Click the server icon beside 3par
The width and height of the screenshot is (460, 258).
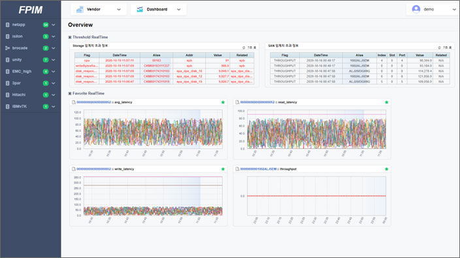[8, 83]
